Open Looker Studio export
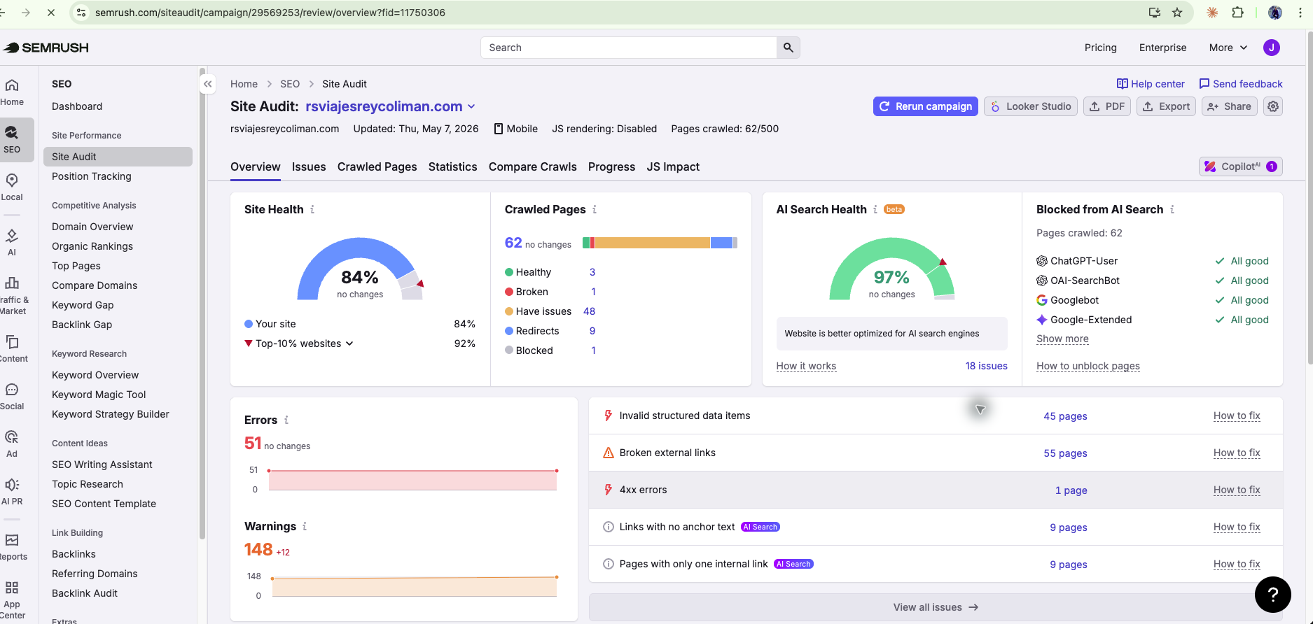 pyautogui.click(x=1031, y=106)
